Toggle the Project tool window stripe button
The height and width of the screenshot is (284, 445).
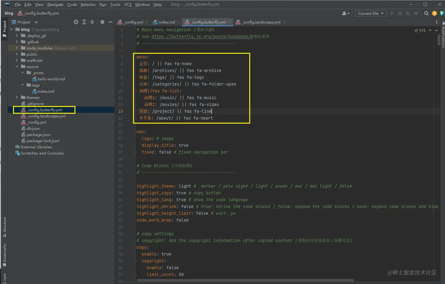tap(4, 29)
